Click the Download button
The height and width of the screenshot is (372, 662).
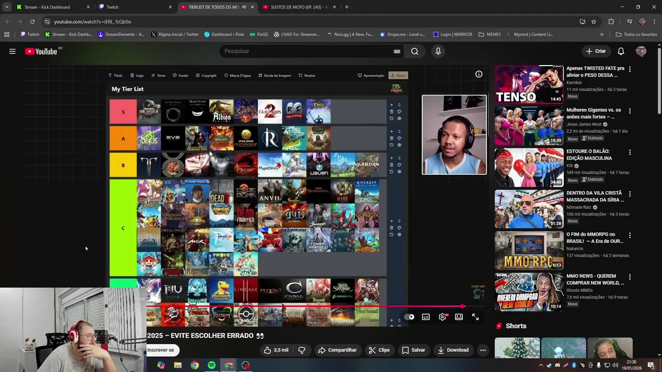coord(453,350)
